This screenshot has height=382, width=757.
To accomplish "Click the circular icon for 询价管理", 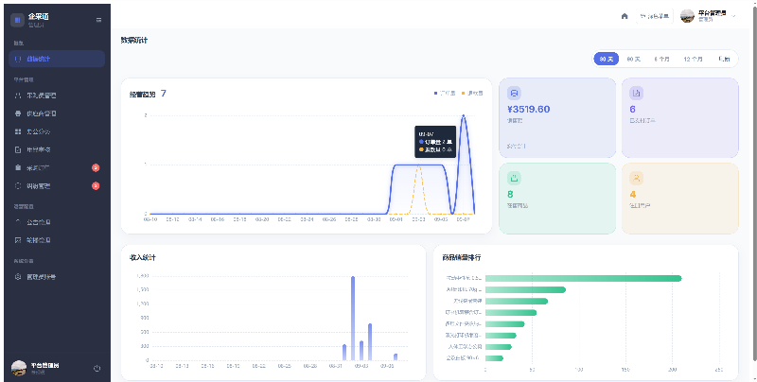I will tap(18, 185).
